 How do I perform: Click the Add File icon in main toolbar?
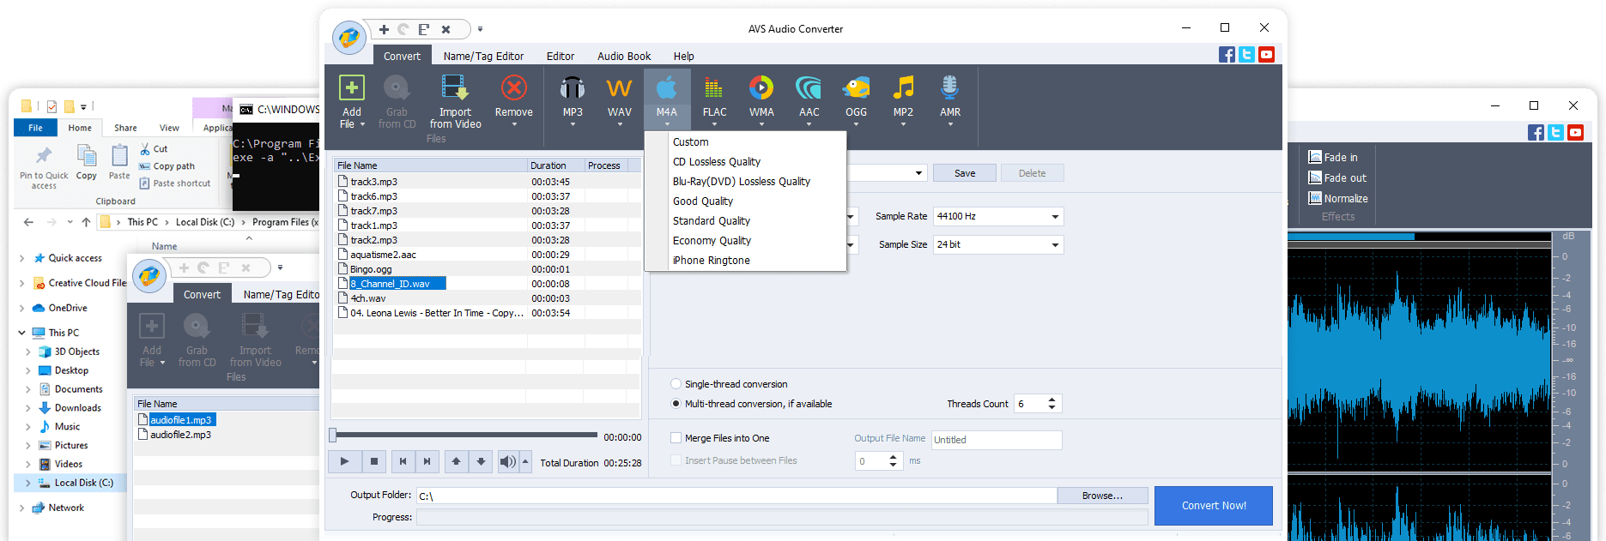pyautogui.click(x=351, y=87)
